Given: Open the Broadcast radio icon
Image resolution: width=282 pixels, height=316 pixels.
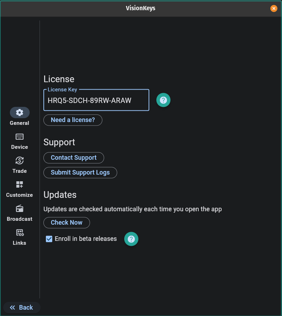Looking at the screenshot, I should point(19,208).
